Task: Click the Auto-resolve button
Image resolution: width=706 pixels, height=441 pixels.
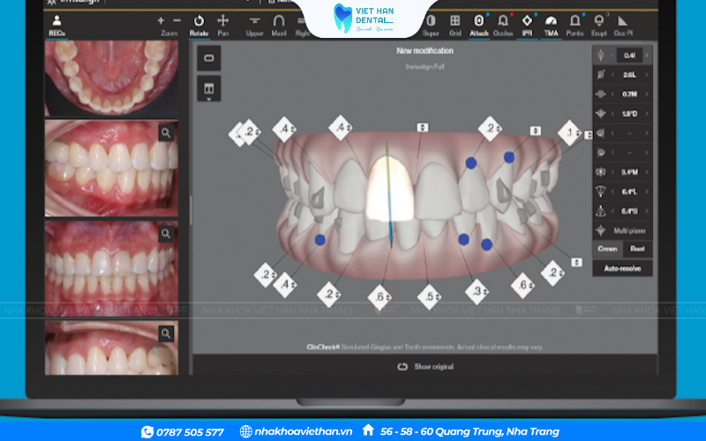Action: 622,267
